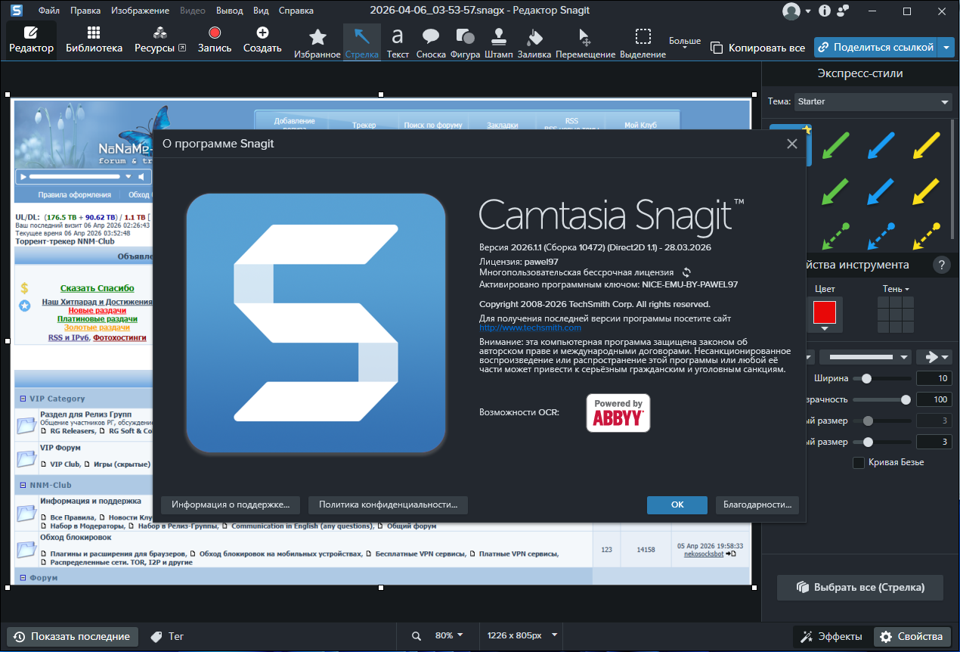The height and width of the screenshot is (652, 960).
Task: Click Копировать все button
Action: (758, 48)
